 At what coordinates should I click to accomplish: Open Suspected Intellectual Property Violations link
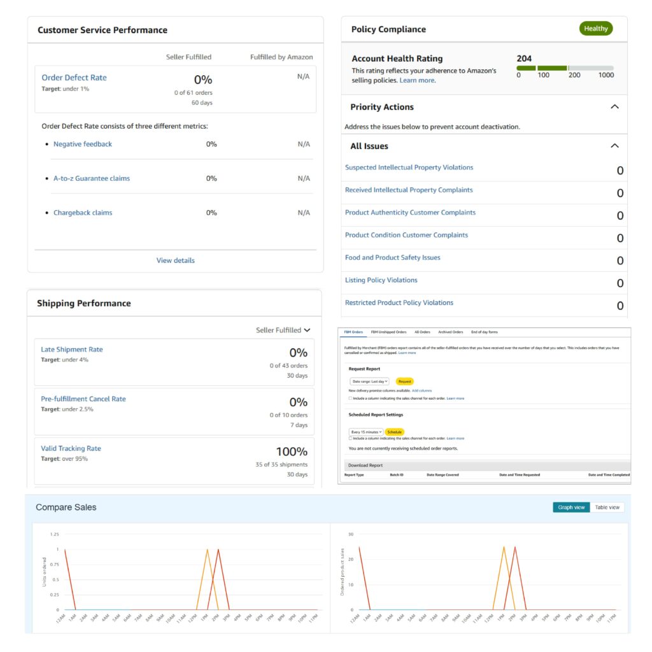409,167
